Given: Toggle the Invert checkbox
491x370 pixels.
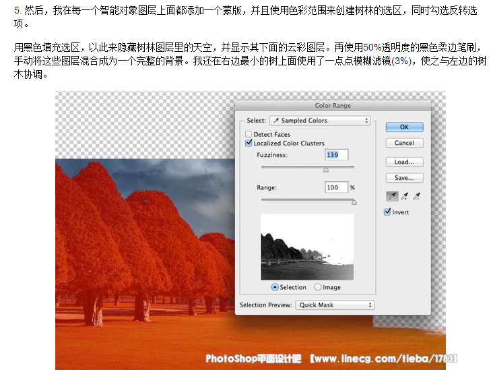Looking at the screenshot, I should coord(387,212).
